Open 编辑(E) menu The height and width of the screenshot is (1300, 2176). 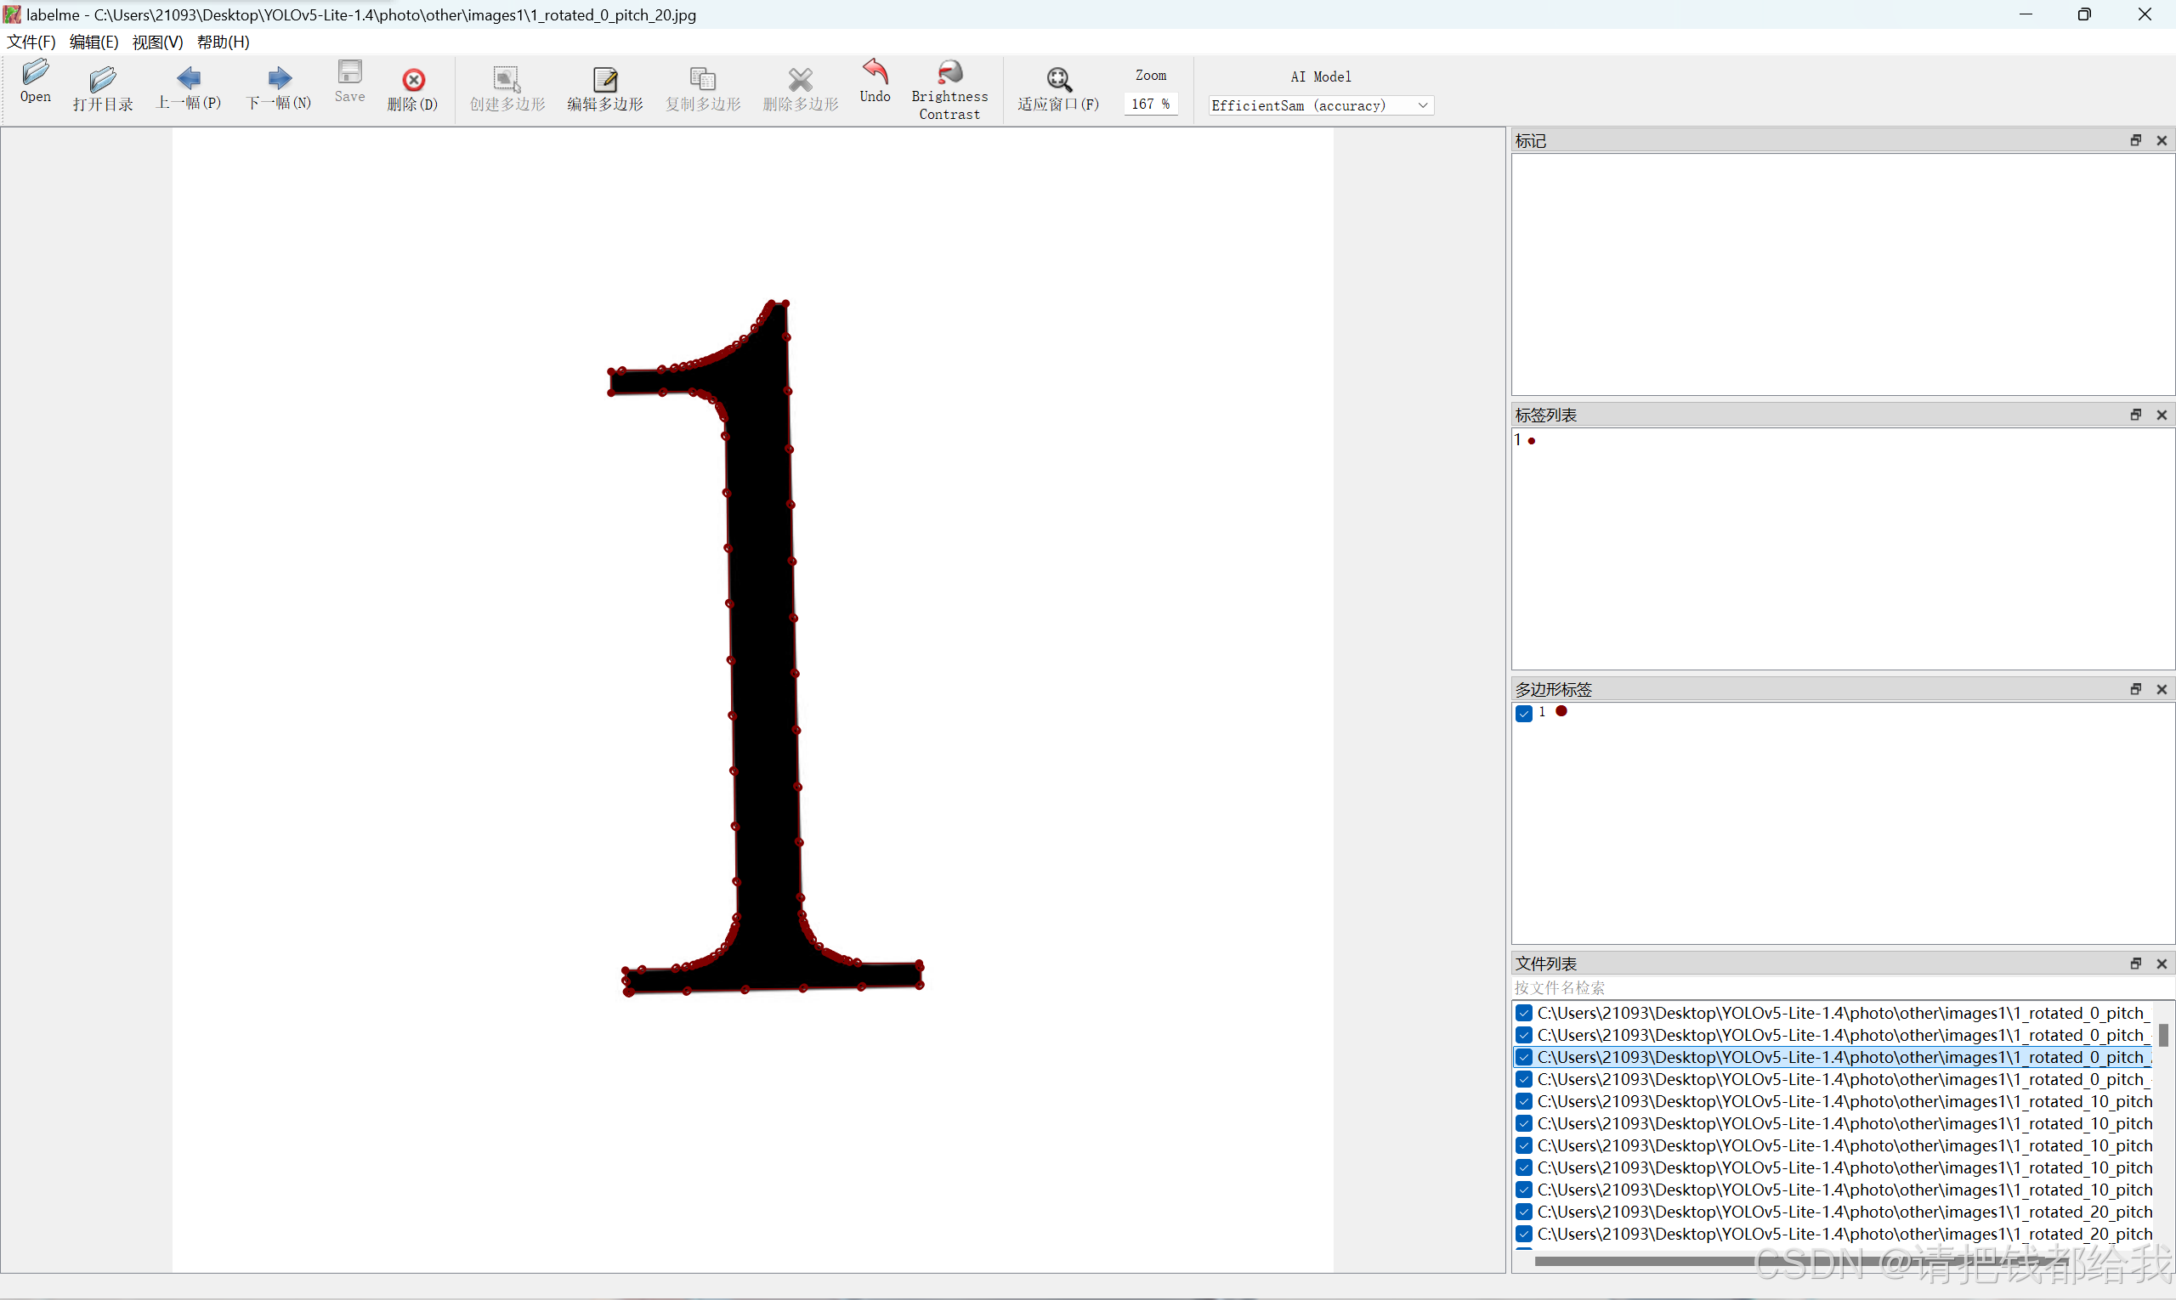pyautogui.click(x=93, y=42)
